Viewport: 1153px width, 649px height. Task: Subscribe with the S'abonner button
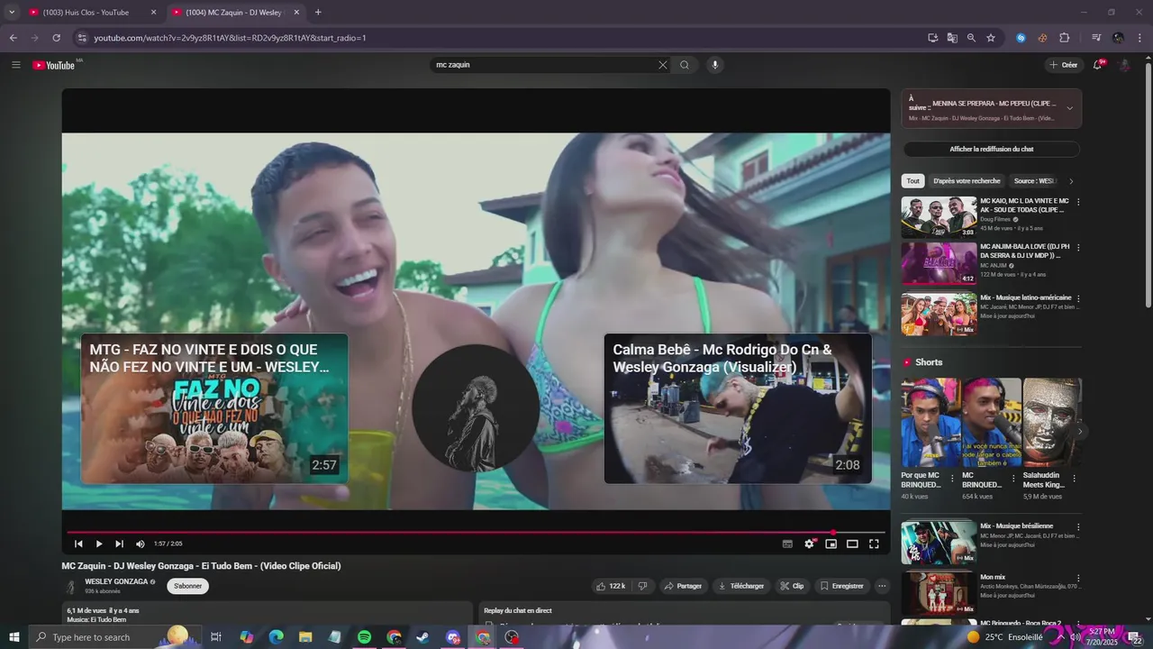(187, 586)
